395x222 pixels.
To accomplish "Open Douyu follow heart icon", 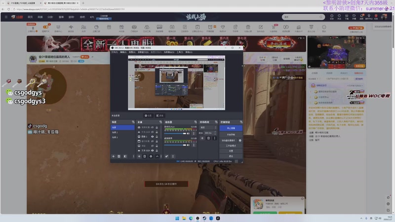I will click(339, 17).
